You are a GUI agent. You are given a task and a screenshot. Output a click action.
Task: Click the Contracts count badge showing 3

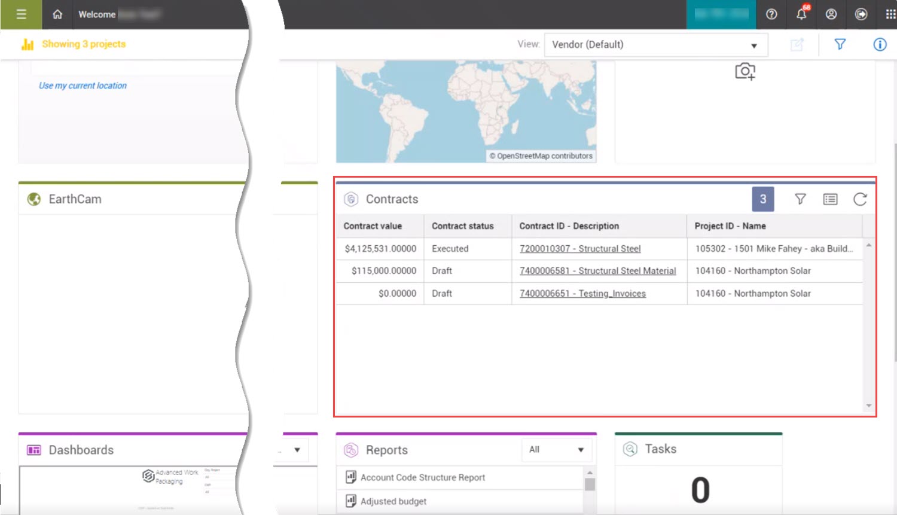[x=763, y=199]
